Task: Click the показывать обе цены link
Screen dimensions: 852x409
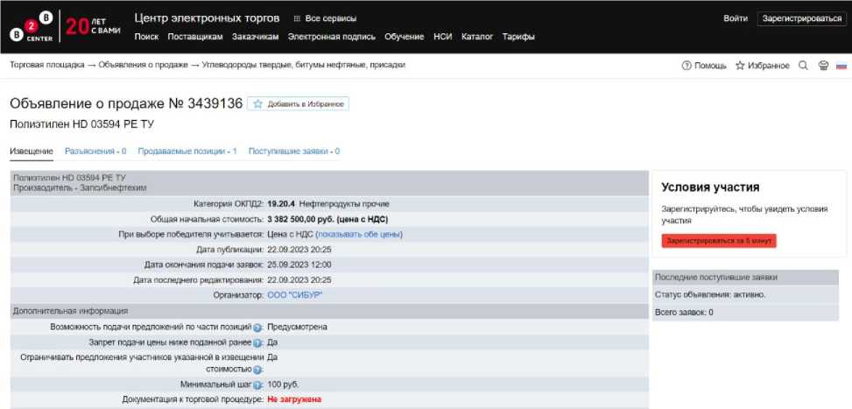Action: coord(359,235)
